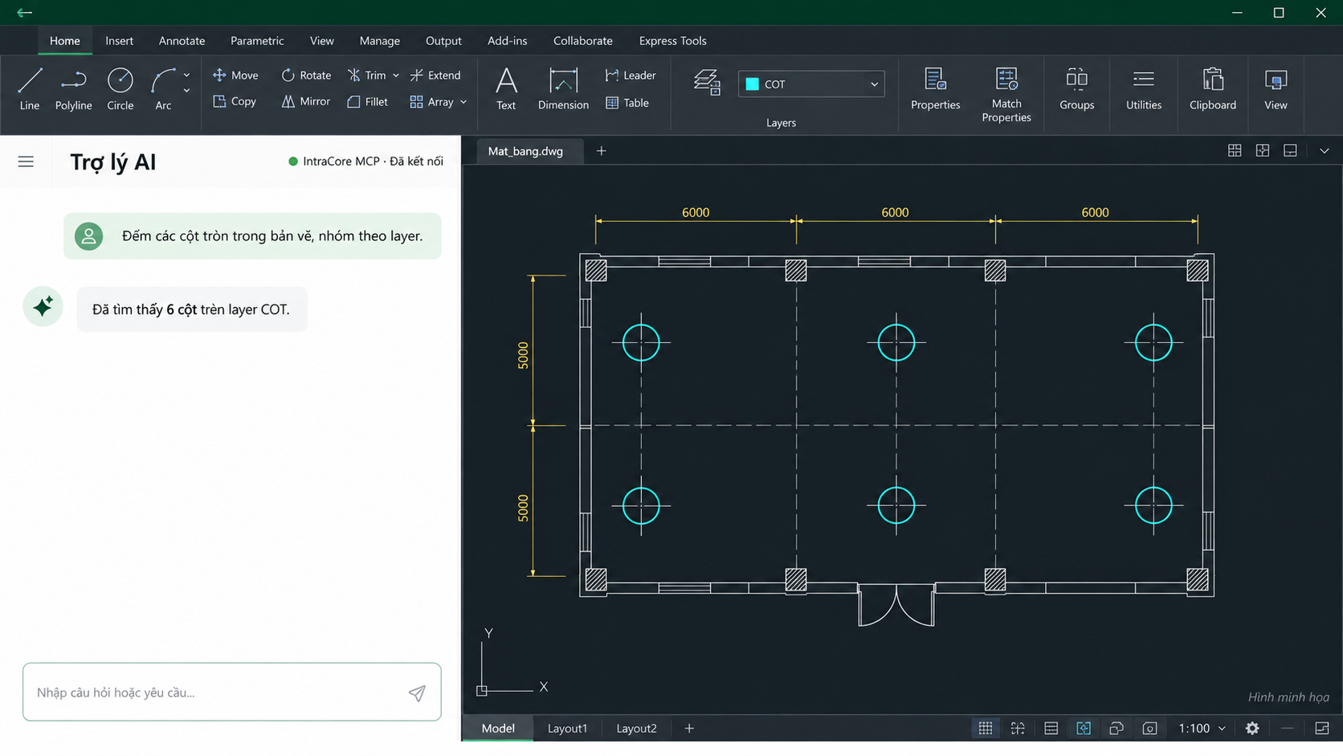Select the Polyline tool
This screenshot has width=1343, height=756.
[73, 89]
